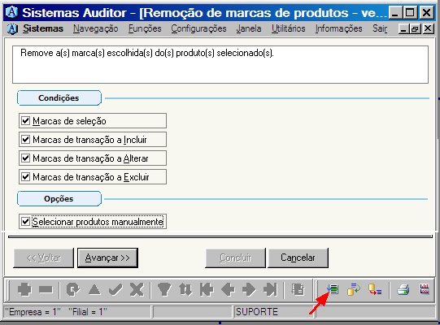Image resolution: width=440 pixels, height=325 pixels.
Task: Click the grayed checkmark confirm icon
Action: pos(115,289)
